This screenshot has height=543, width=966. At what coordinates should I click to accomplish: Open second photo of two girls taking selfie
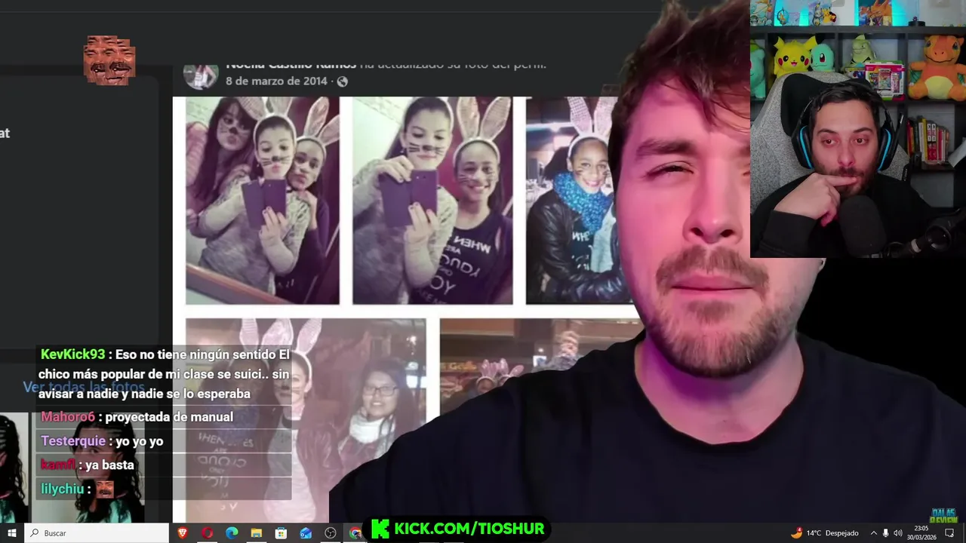[x=432, y=201]
